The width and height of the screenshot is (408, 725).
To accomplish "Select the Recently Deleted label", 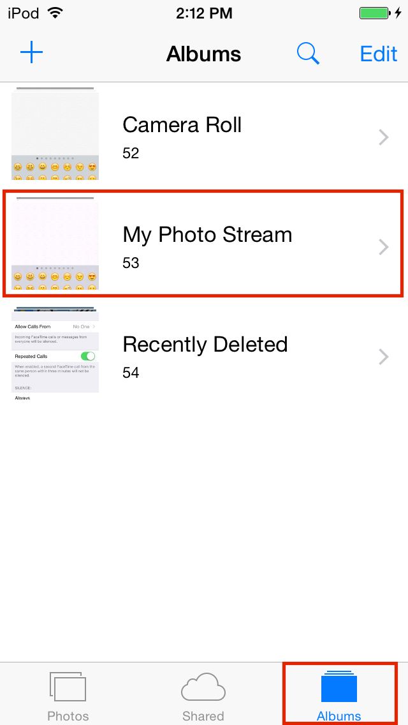I will point(205,345).
